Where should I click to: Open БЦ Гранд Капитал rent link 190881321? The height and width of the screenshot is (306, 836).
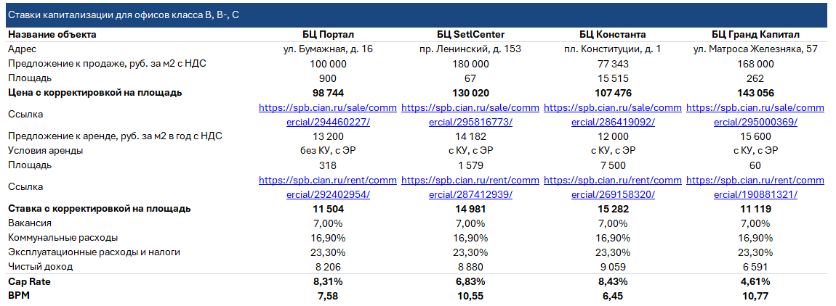click(x=755, y=187)
